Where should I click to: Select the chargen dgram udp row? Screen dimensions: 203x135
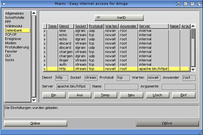(x=116, y=56)
